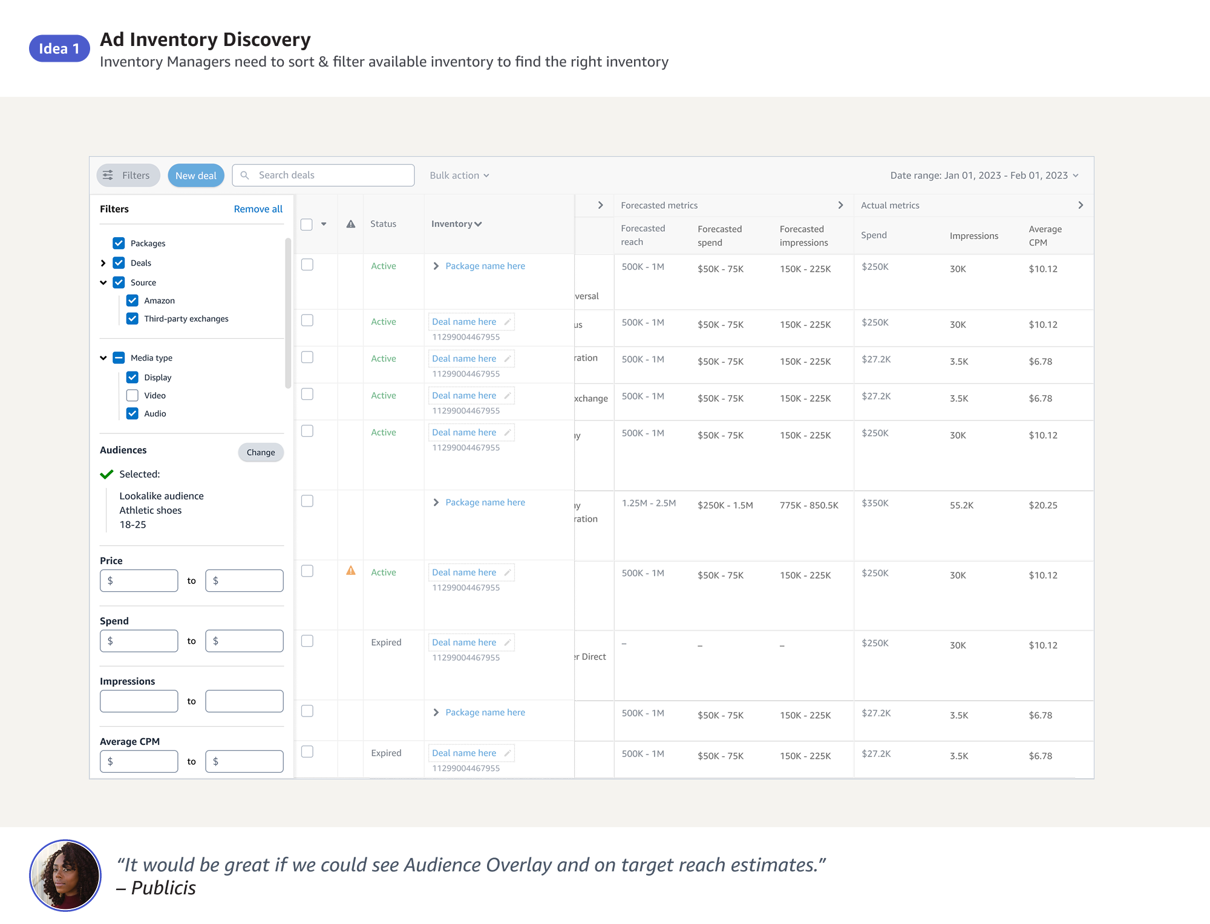The image size is (1210, 924).
Task: Click the pencil icon beside the first Deal name
Action: coord(508,321)
